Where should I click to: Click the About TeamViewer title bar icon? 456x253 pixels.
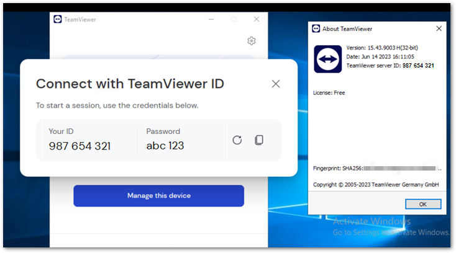point(316,29)
